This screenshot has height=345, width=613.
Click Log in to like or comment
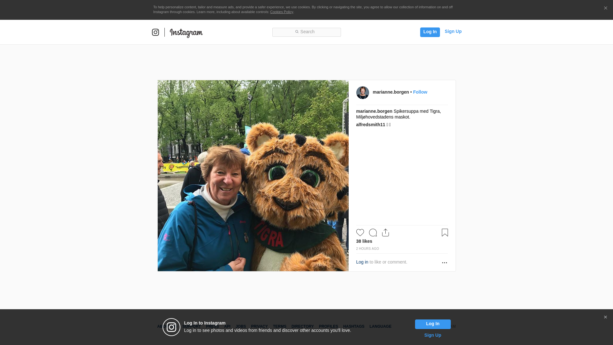[x=362, y=262]
